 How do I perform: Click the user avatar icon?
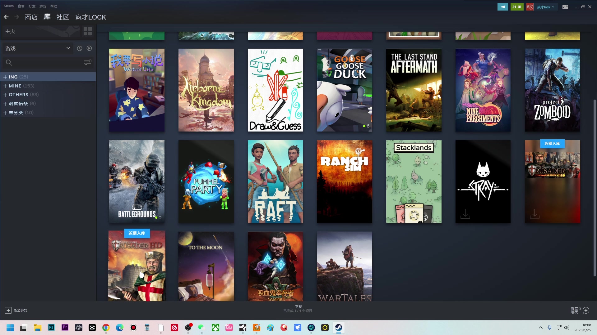coord(530,7)
